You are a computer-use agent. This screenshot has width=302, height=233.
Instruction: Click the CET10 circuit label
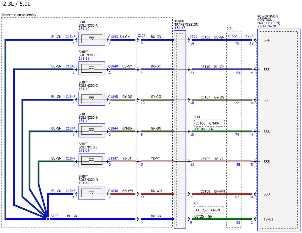[205, 67]
